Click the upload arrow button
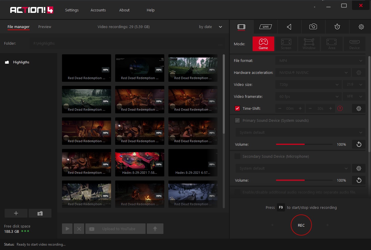 click(x=155, y=229)
